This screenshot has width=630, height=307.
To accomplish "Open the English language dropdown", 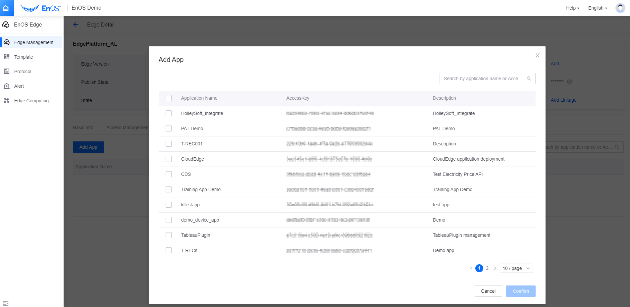I will coord(597,8).
